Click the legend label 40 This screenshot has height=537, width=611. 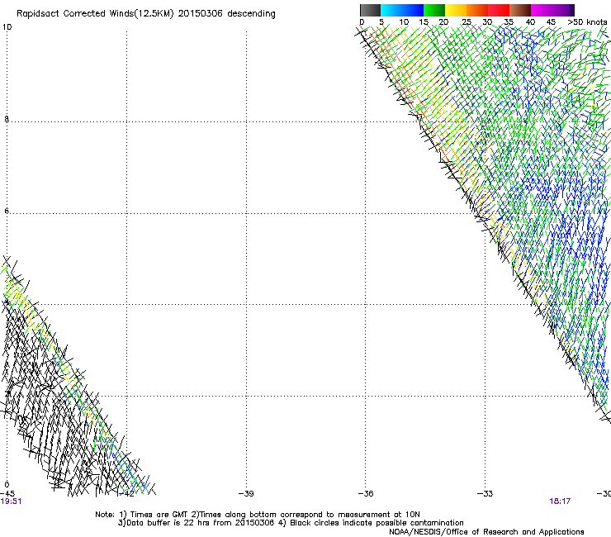click(x=530, y=22)
